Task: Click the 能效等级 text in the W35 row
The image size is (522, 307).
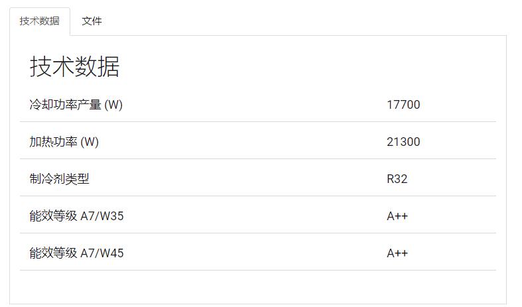Action: tap(53, 216)
